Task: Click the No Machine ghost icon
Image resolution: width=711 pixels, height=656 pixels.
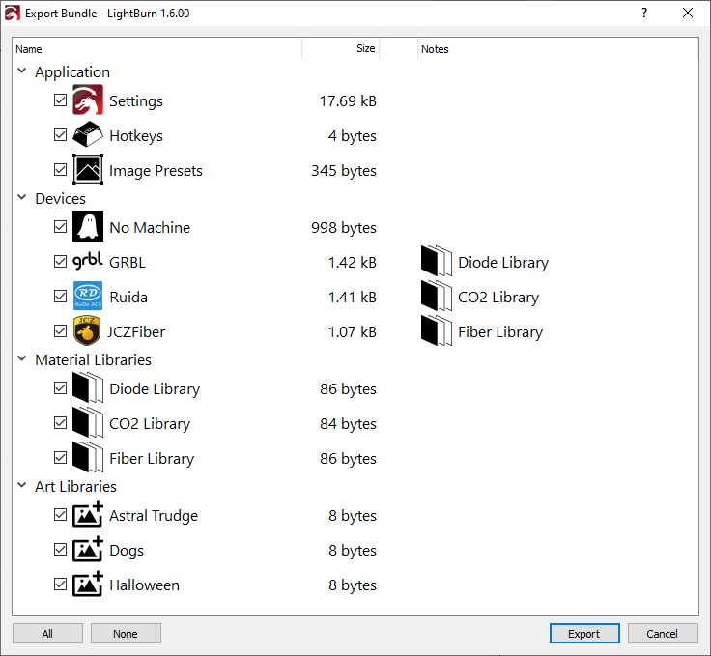Action: pos(88,226)
